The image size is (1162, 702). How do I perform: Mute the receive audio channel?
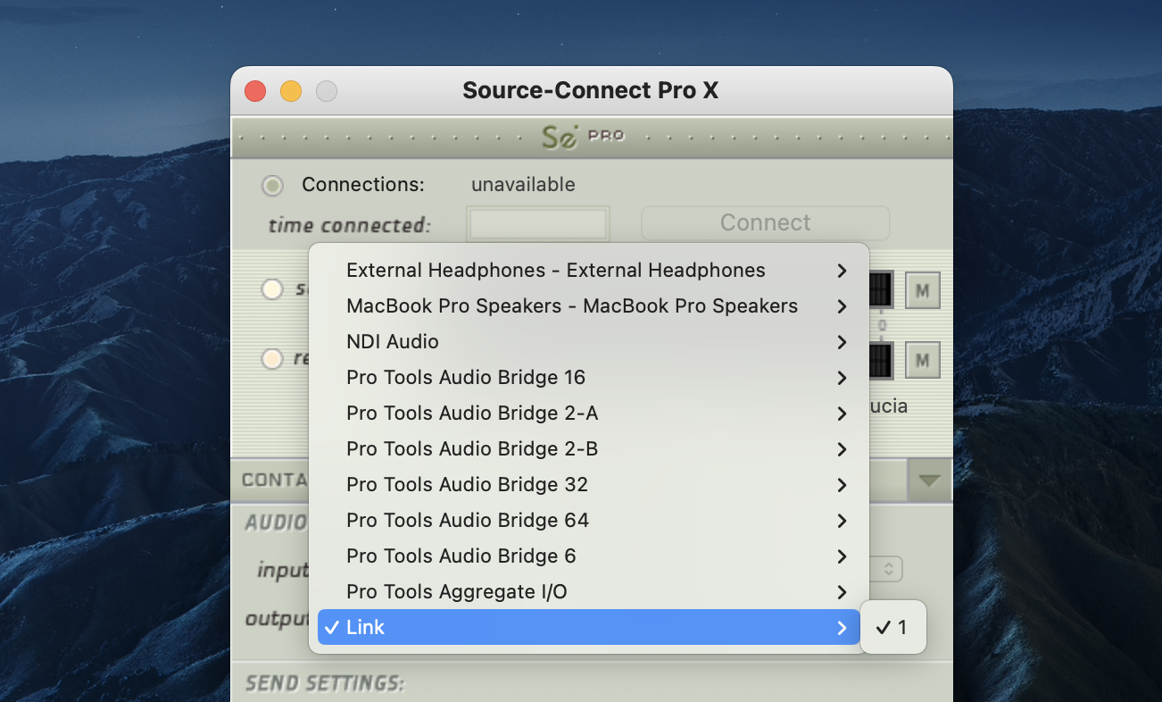click(x=923, y=361)
